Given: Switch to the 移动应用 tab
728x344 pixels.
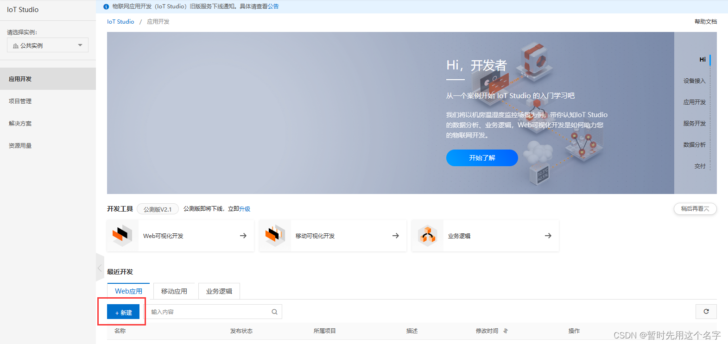Looking at the screenshot, I should (x=174, y=291).
